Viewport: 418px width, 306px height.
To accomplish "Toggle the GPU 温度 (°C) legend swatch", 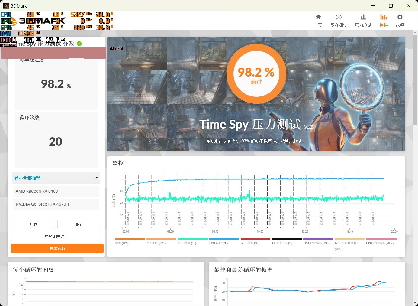I will (x=224, y=239).
